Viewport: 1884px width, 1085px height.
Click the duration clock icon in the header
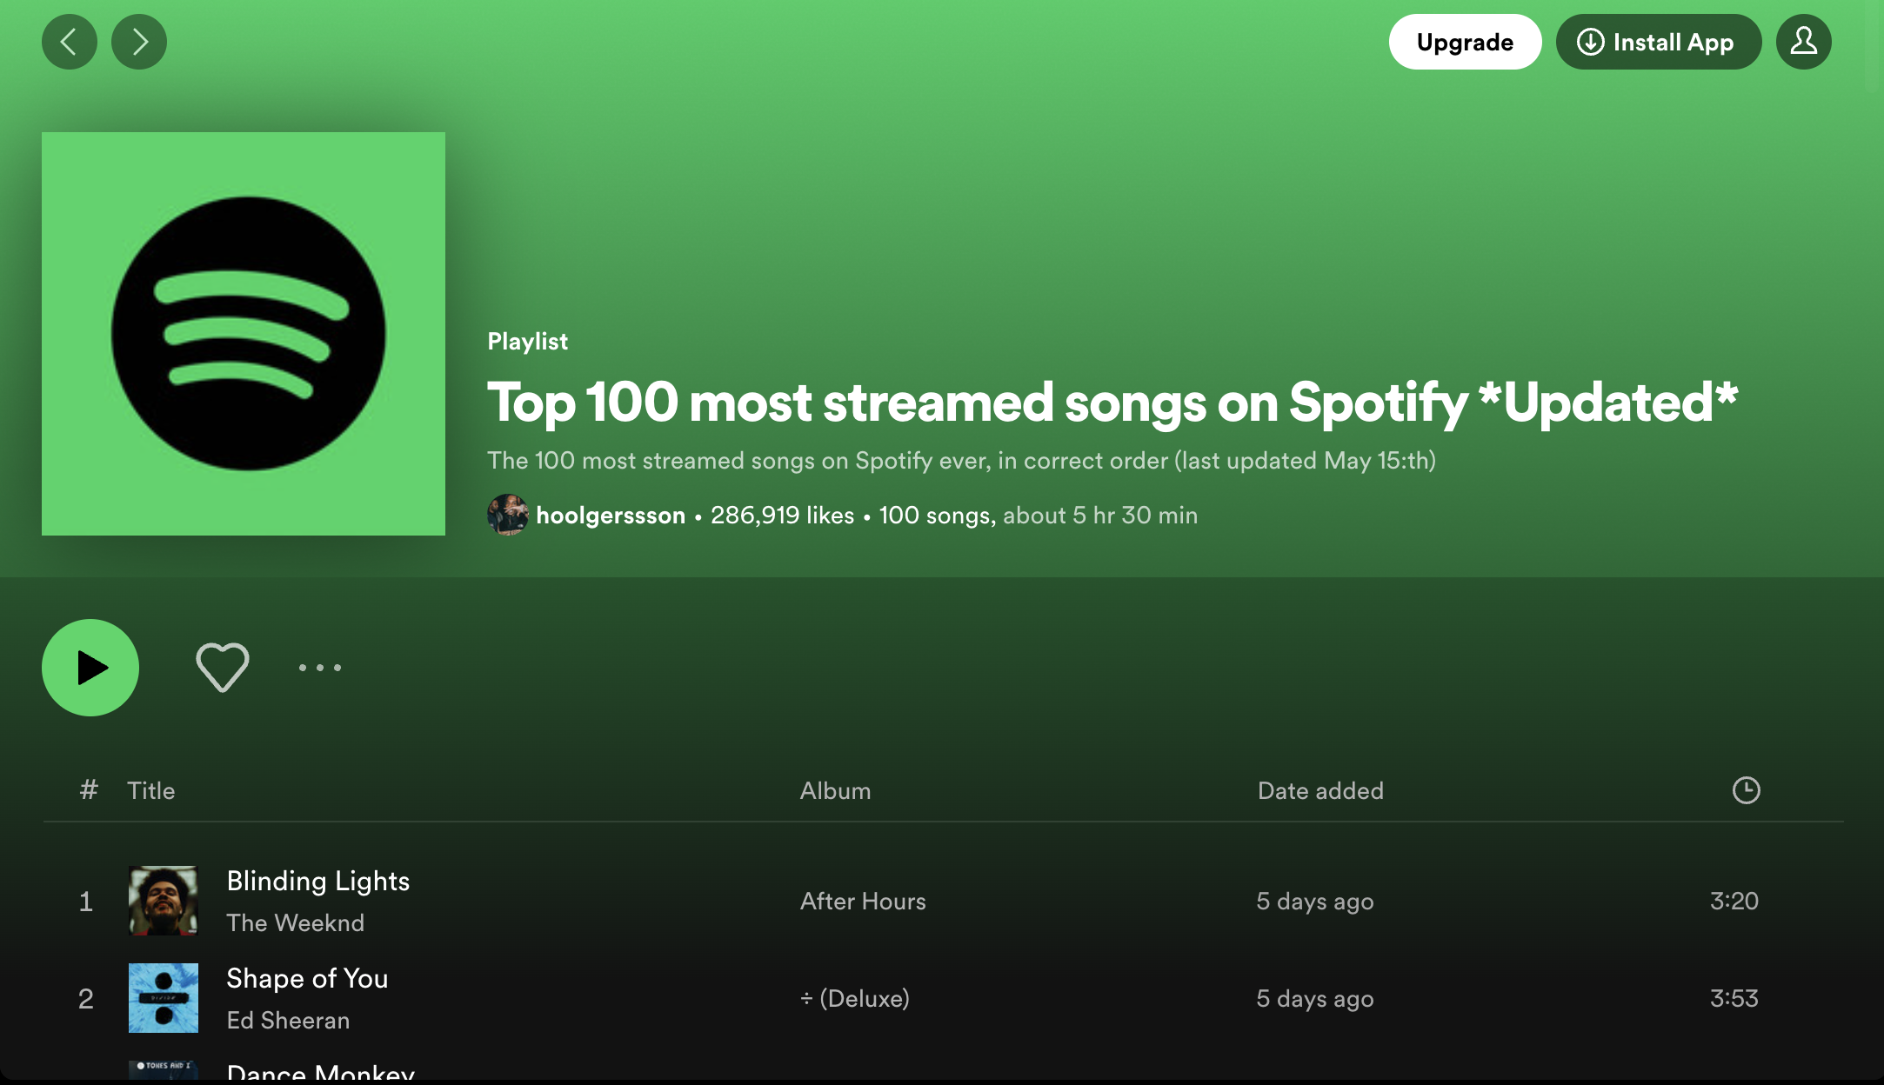1747,790
